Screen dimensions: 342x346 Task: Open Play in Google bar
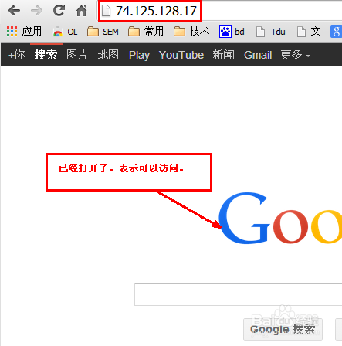[139, 55]
